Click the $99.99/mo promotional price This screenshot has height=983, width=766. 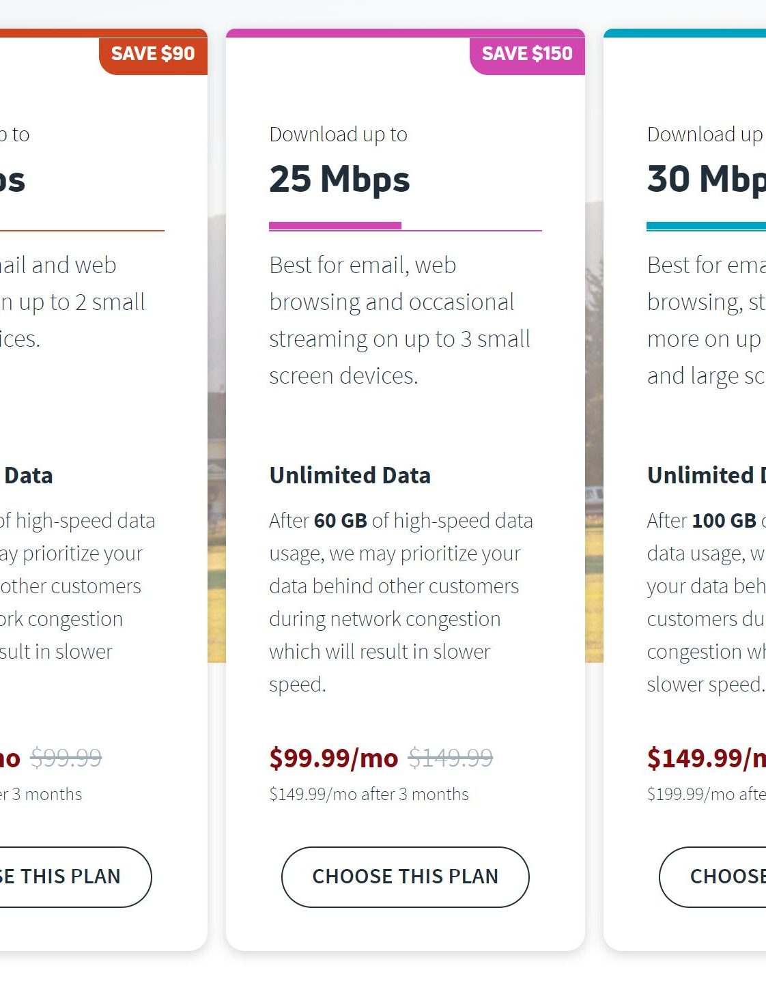[334, 758]
